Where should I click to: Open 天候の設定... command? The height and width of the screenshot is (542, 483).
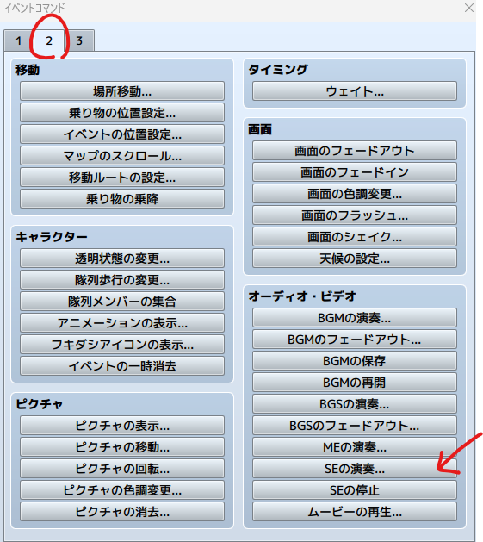click(x=355, y=258)
